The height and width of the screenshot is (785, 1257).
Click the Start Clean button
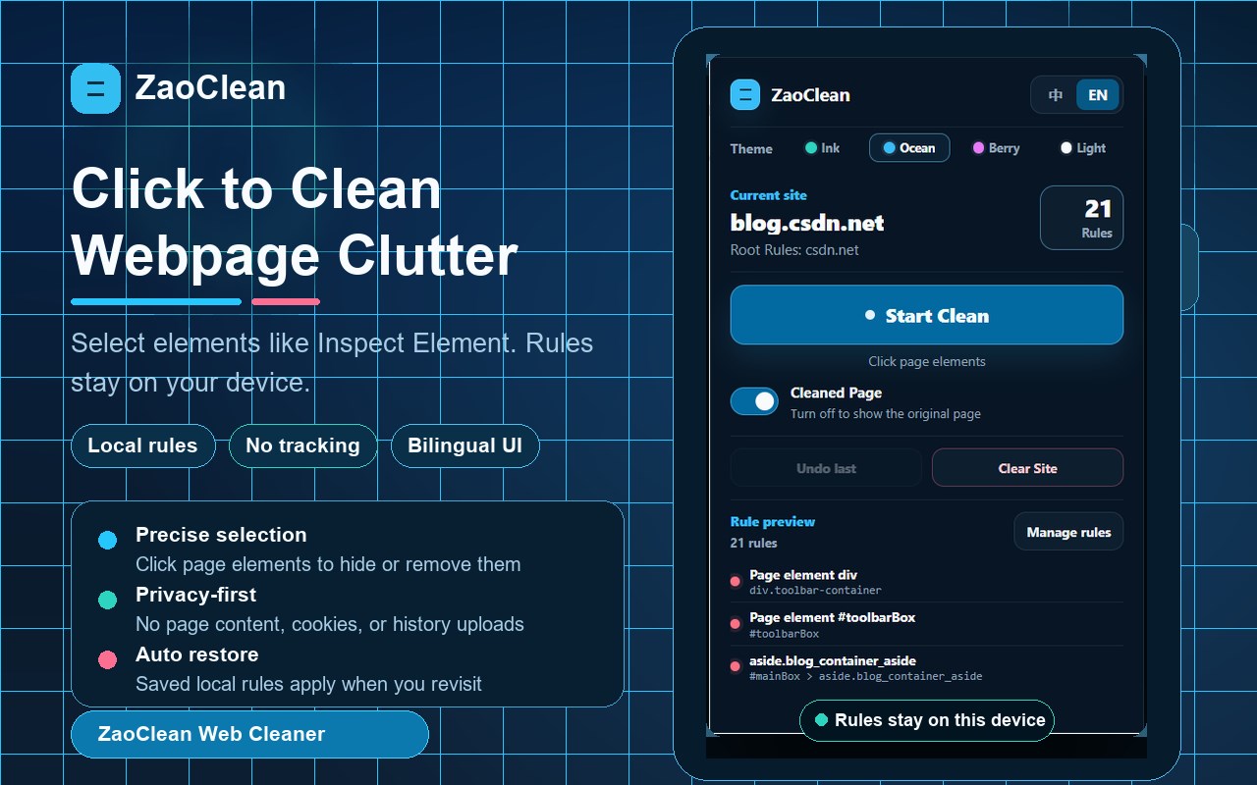coord(927,315)
